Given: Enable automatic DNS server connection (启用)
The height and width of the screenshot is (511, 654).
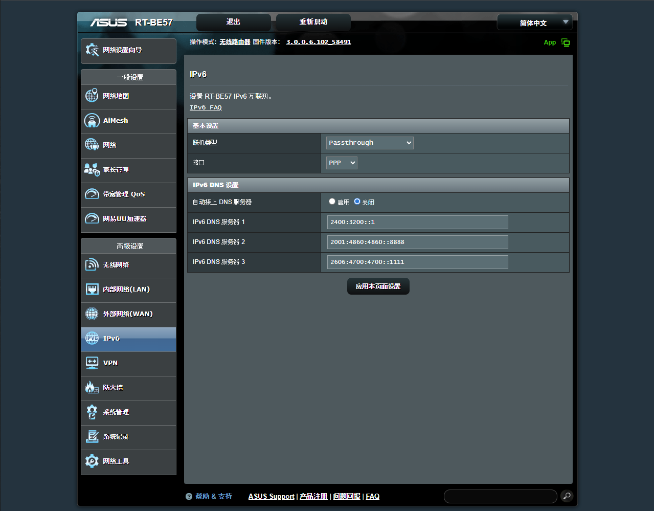Looking at the screenshot, I should click(332, 202).
